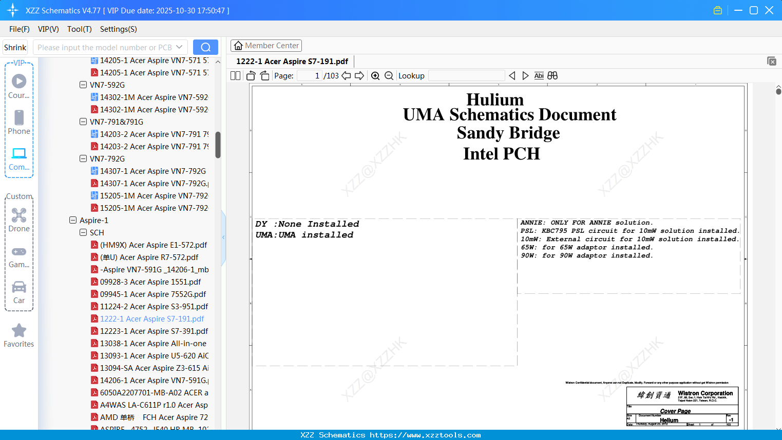Minimize the XZZ Schematics window
Image resolution: width=782 pixels, height=440 pixels.
point(738,10)
